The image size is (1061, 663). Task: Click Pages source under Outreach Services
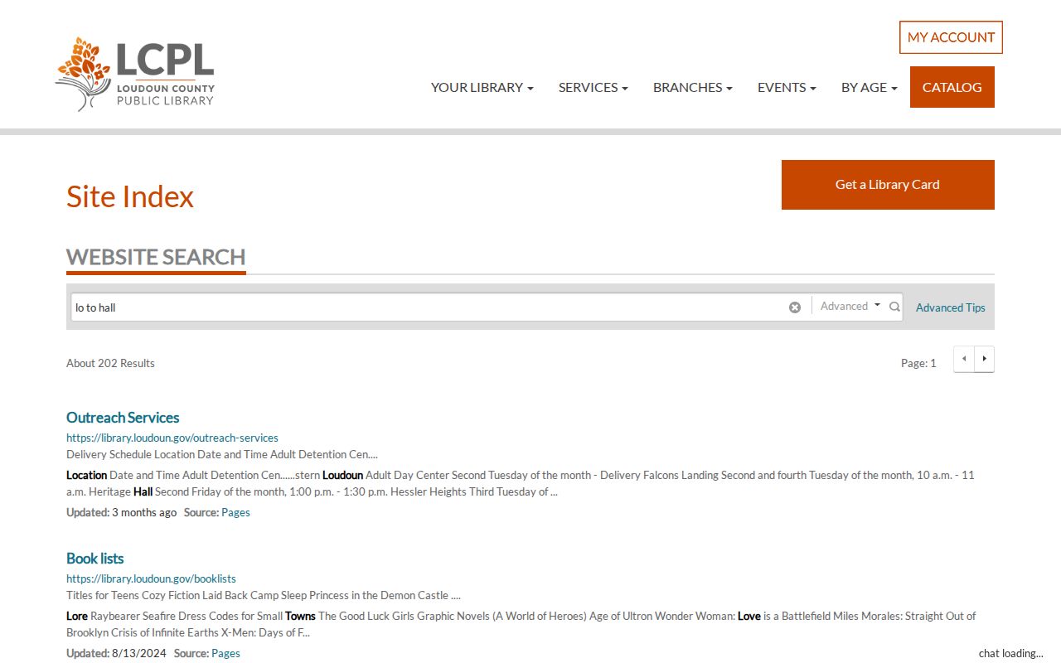[235, 512]
